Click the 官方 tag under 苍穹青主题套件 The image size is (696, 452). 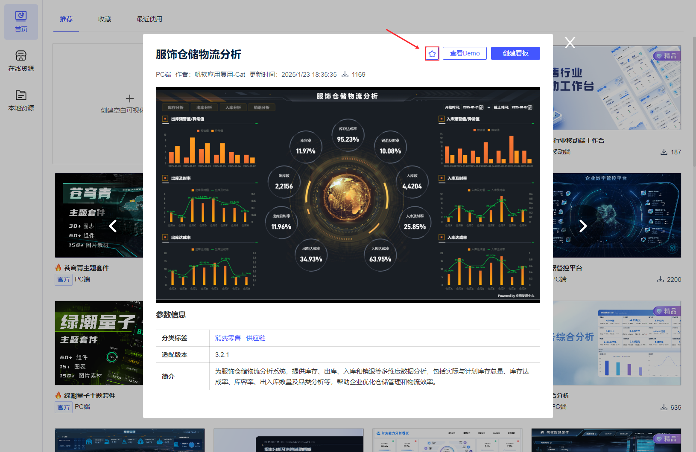point(64,280)
